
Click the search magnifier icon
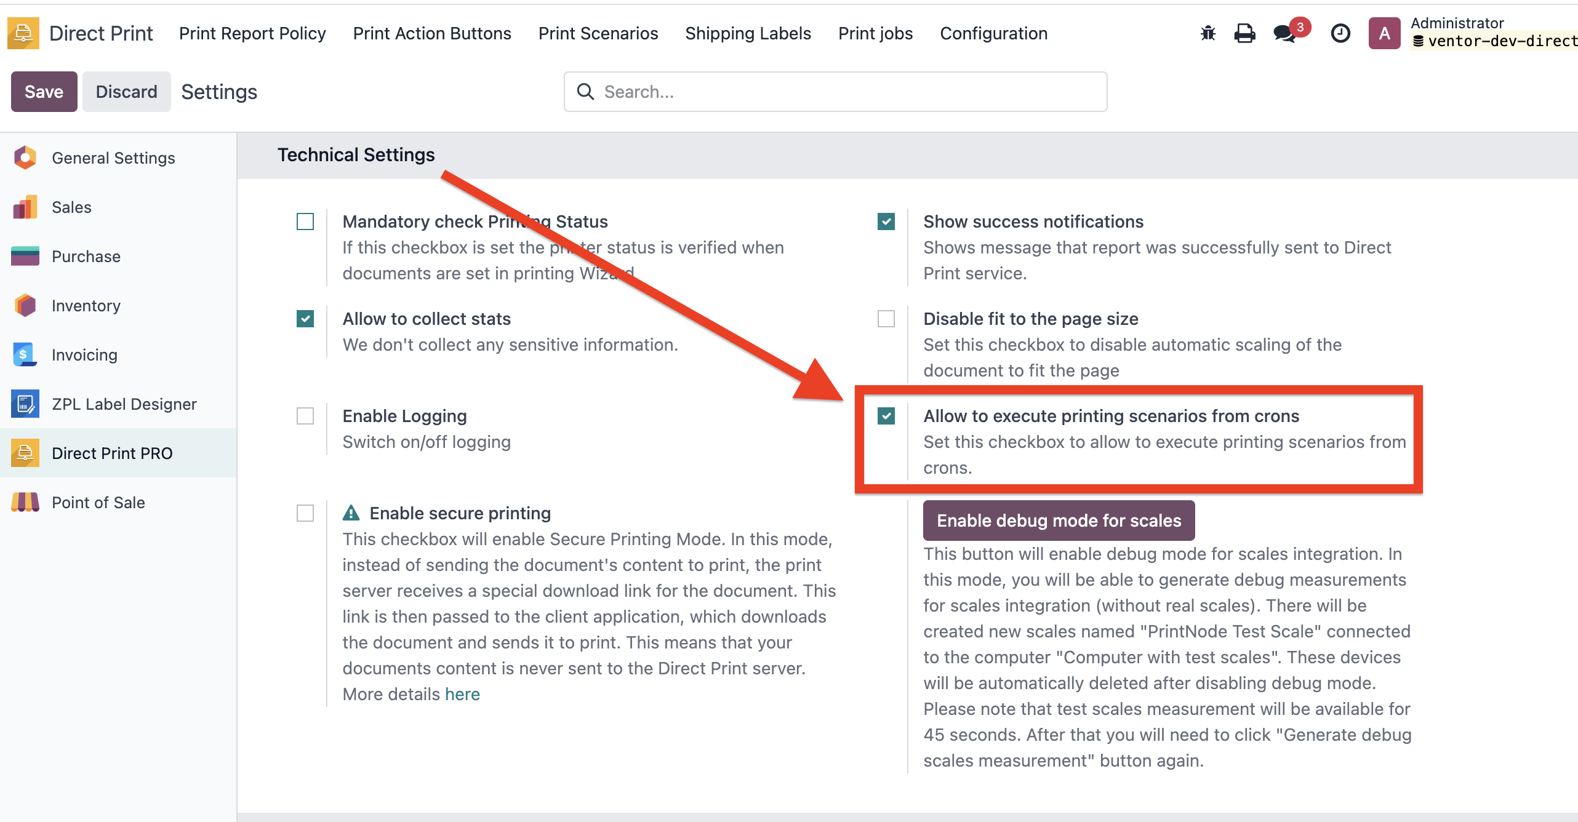[x=585, y=92]
